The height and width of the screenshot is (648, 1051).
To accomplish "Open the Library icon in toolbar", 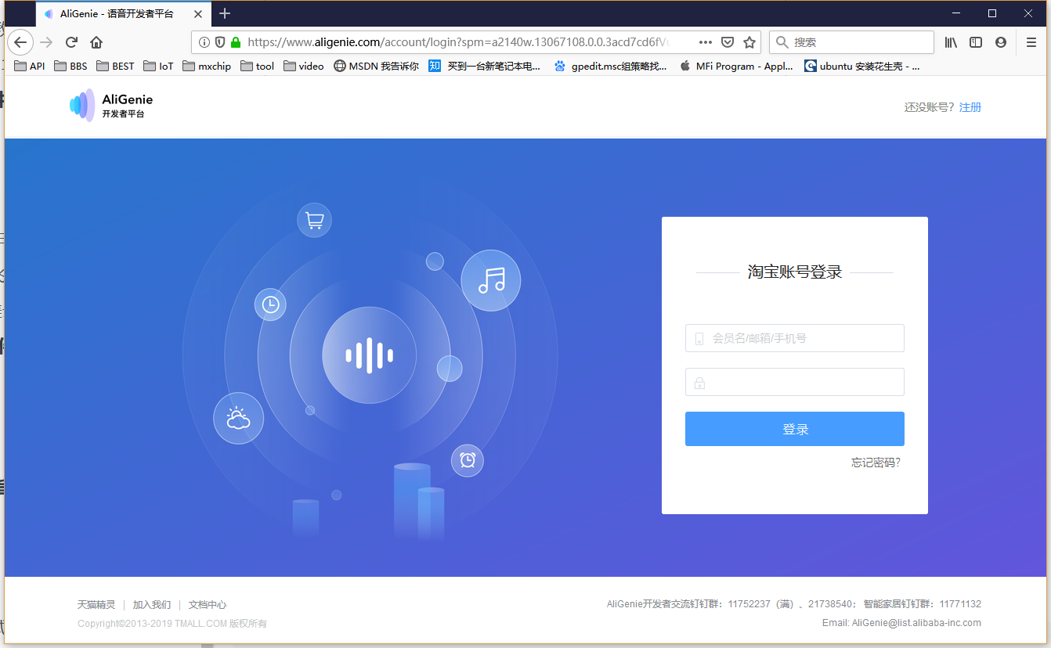I will tap(951, 42).
